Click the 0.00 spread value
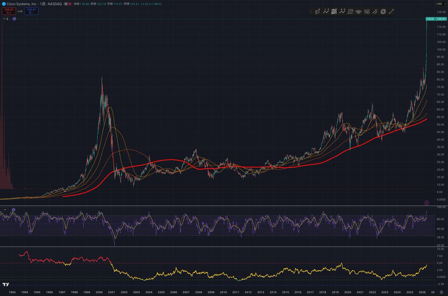This screenshot has width=448, height=296. pyautogui.click(x=20, y=11)
